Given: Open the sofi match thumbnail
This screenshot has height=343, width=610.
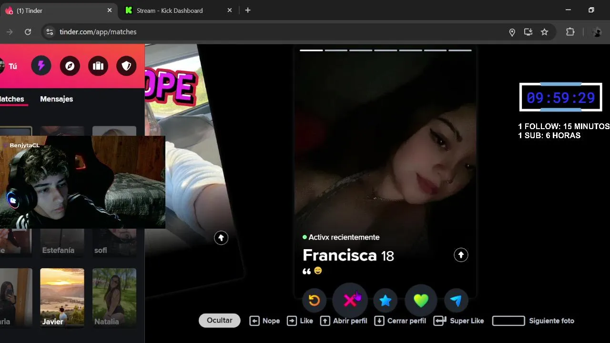Looking at the screenshot, I should [x=114, y=242].
